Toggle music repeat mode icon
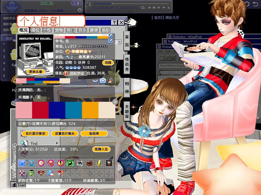The height and width of the screenshot is (195, 261). pyautogui.click(x=143, y=8)
